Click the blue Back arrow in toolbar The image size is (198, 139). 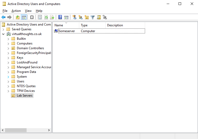click(x=3, y=17)
